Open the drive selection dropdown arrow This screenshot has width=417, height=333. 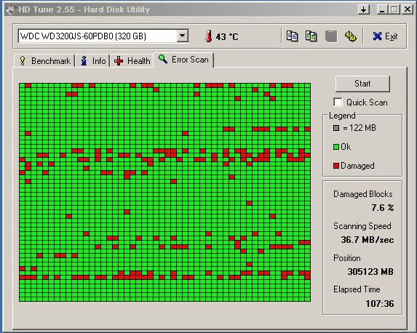(x=183, y=36)
